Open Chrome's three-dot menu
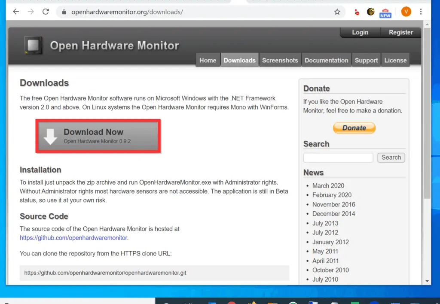 coord(421,12)
